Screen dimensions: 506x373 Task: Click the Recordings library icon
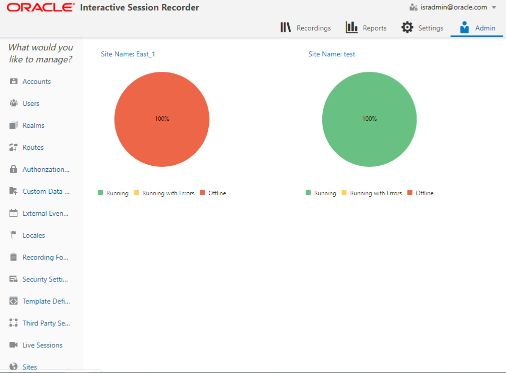click(286, 27)
